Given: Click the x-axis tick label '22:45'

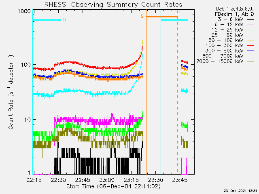Looking at the screenshot, I should [x=83, y=180].
